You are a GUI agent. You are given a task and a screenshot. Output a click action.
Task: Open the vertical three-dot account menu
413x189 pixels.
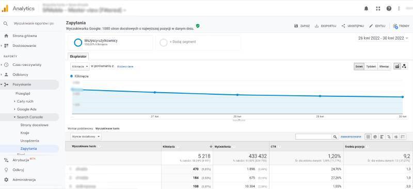point(399,8)
